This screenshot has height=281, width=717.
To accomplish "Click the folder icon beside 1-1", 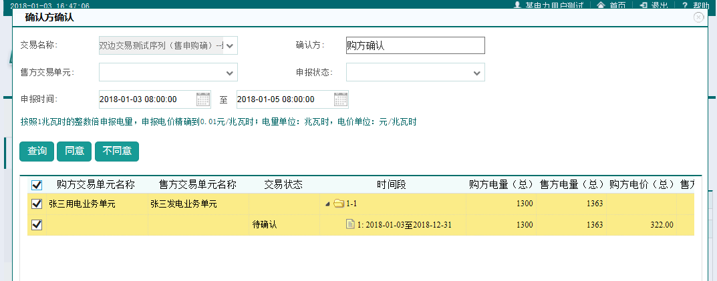I will click(x=338, y=204).
